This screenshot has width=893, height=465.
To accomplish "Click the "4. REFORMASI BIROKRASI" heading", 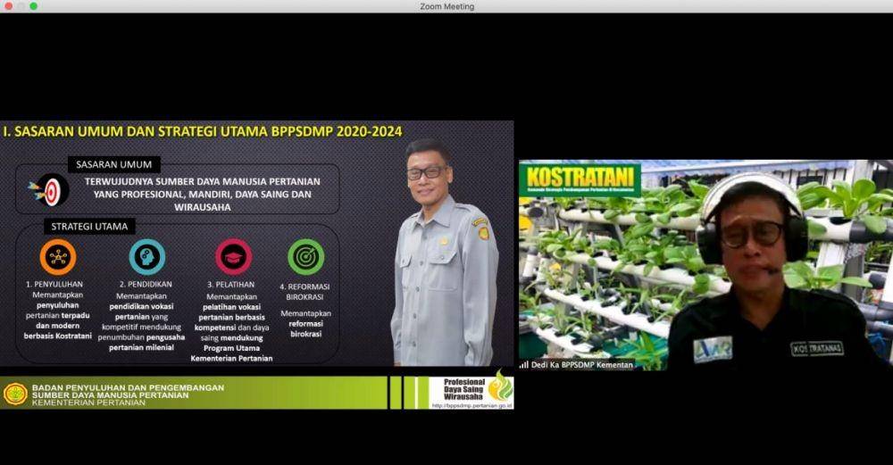I will (305, 292).
